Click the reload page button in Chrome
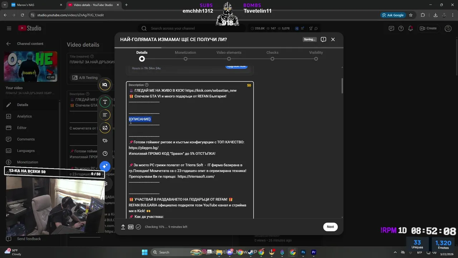This screenshot has height=258, width=458. (x=23, y=15)
